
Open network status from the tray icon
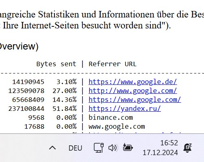point(99,148)
